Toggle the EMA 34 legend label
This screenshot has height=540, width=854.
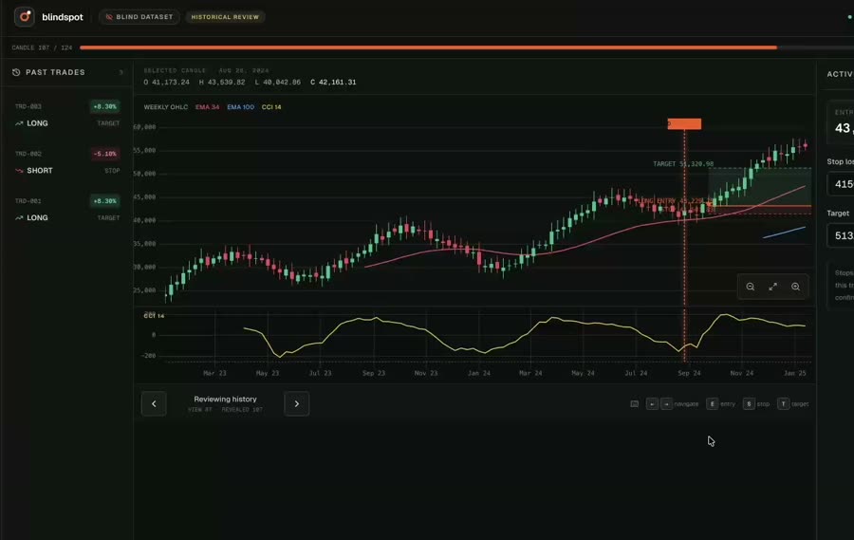tap(207, 107)
